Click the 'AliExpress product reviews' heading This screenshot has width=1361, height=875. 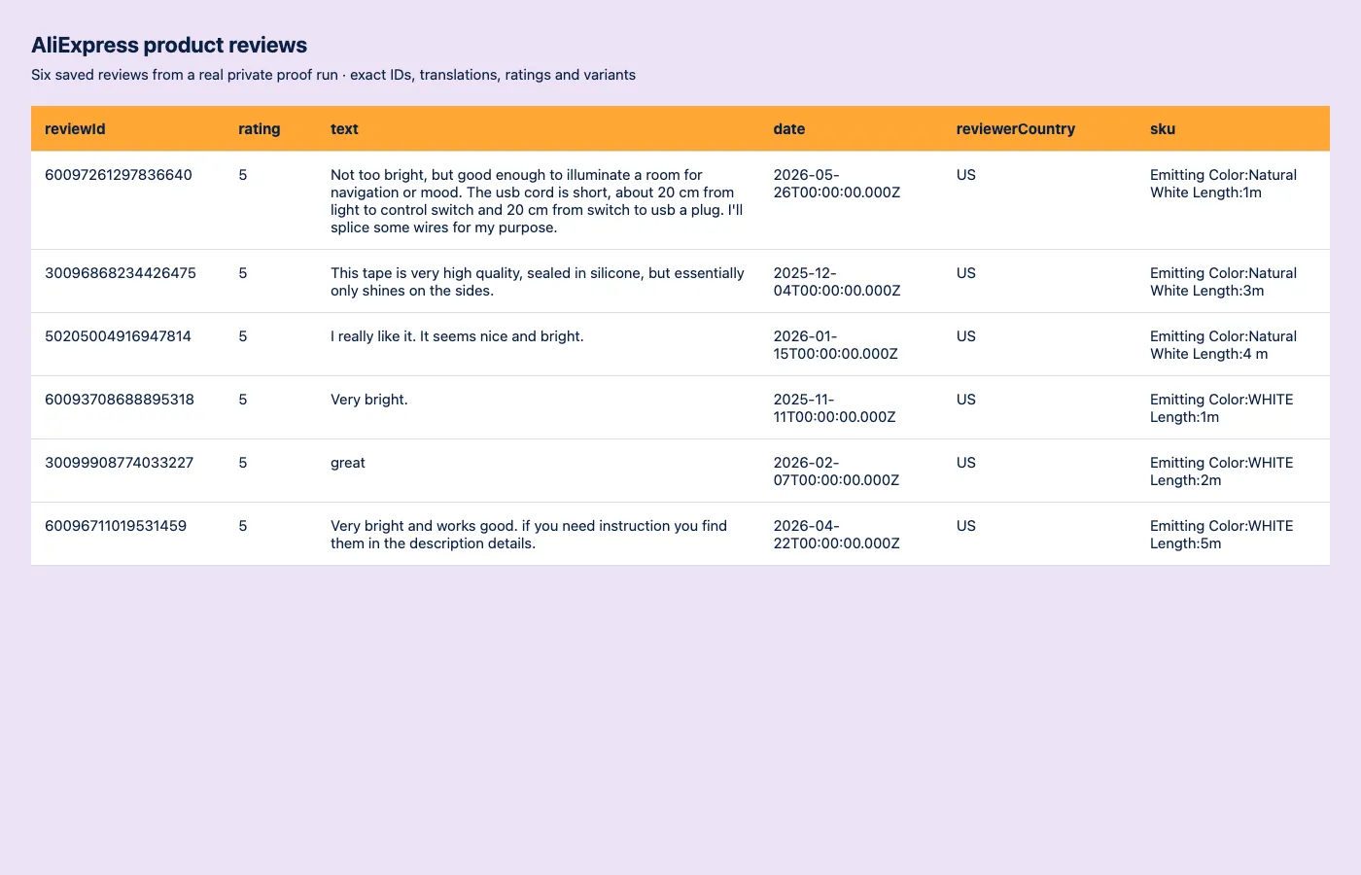(169, 45)
